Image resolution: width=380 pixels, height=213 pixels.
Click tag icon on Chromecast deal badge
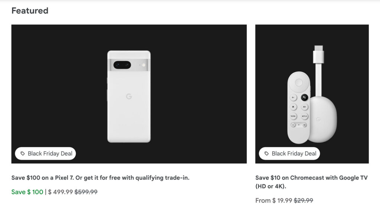pos(266,153)
